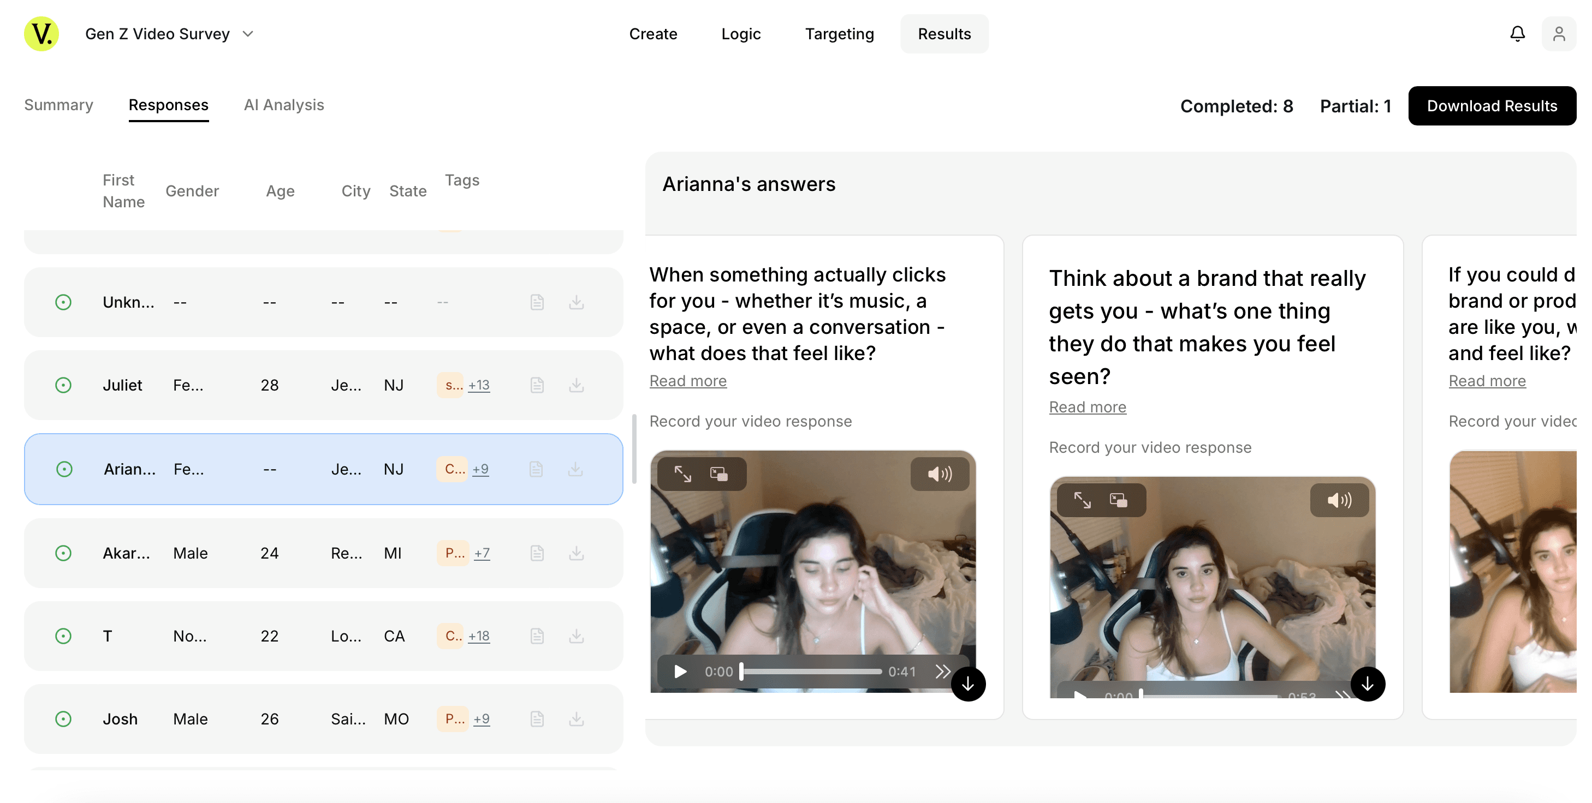Mute volume on second video
The height and width of the screenshot is (803, 1592).
point(1339,500)
